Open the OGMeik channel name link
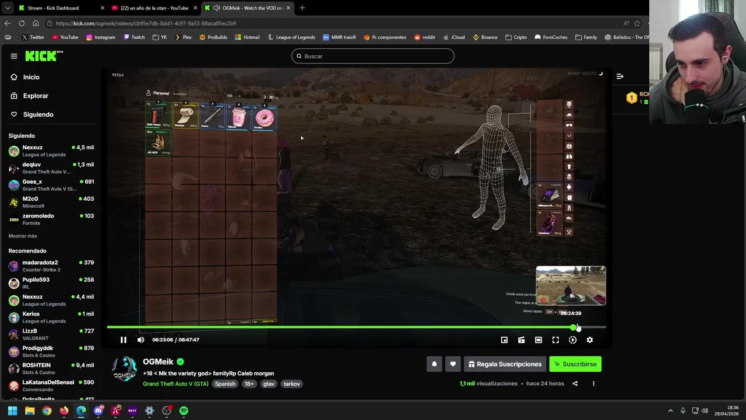The height and width of the screenshot is (420, 746). click(158, 362)
